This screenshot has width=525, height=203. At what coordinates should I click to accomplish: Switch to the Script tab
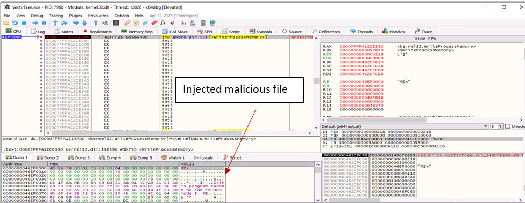(231, 31)
